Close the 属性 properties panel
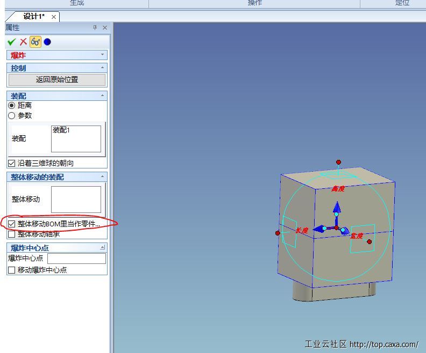This screenshot has height=353, width=426. pos(105,27)
